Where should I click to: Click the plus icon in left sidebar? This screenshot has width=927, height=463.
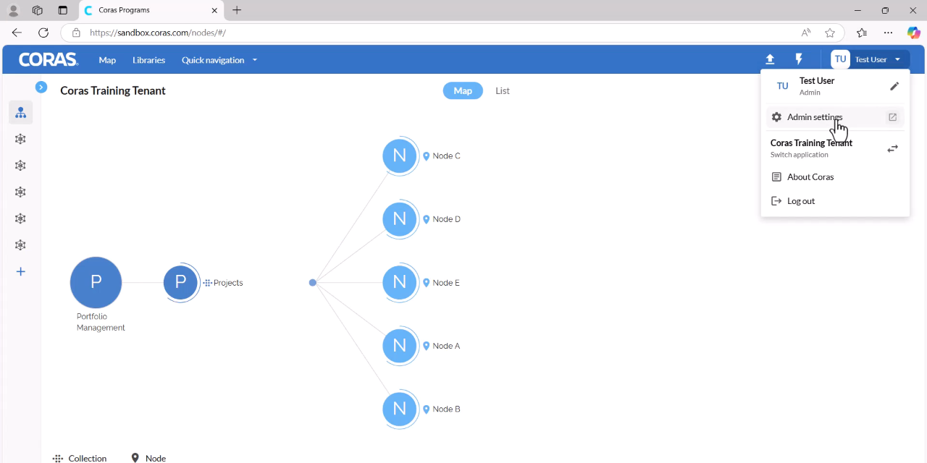coord(21,272)
